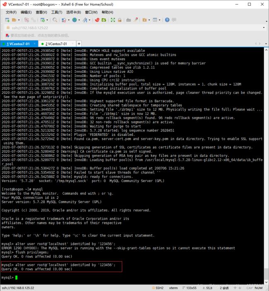Open the address bar history dropdown

(264, 28)
